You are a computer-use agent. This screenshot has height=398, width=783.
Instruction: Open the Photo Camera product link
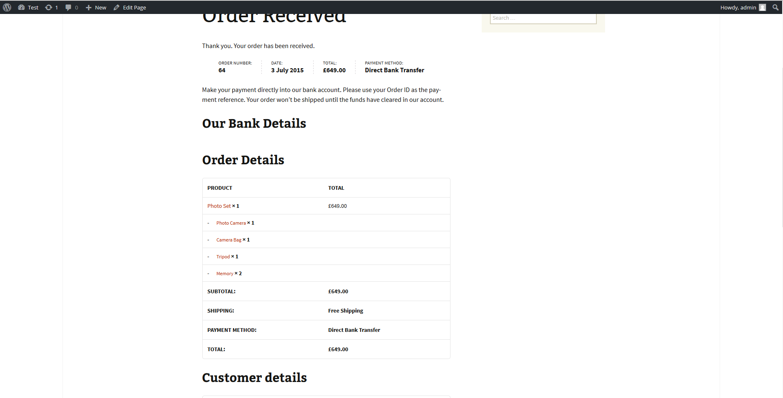tap(231, 223)
